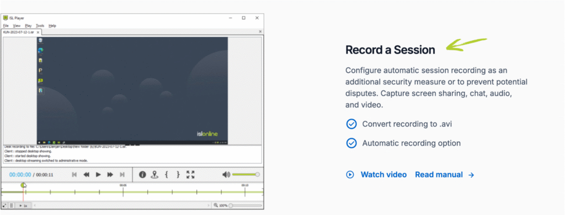
Task: Open the Tools menu
Action: 40,26
